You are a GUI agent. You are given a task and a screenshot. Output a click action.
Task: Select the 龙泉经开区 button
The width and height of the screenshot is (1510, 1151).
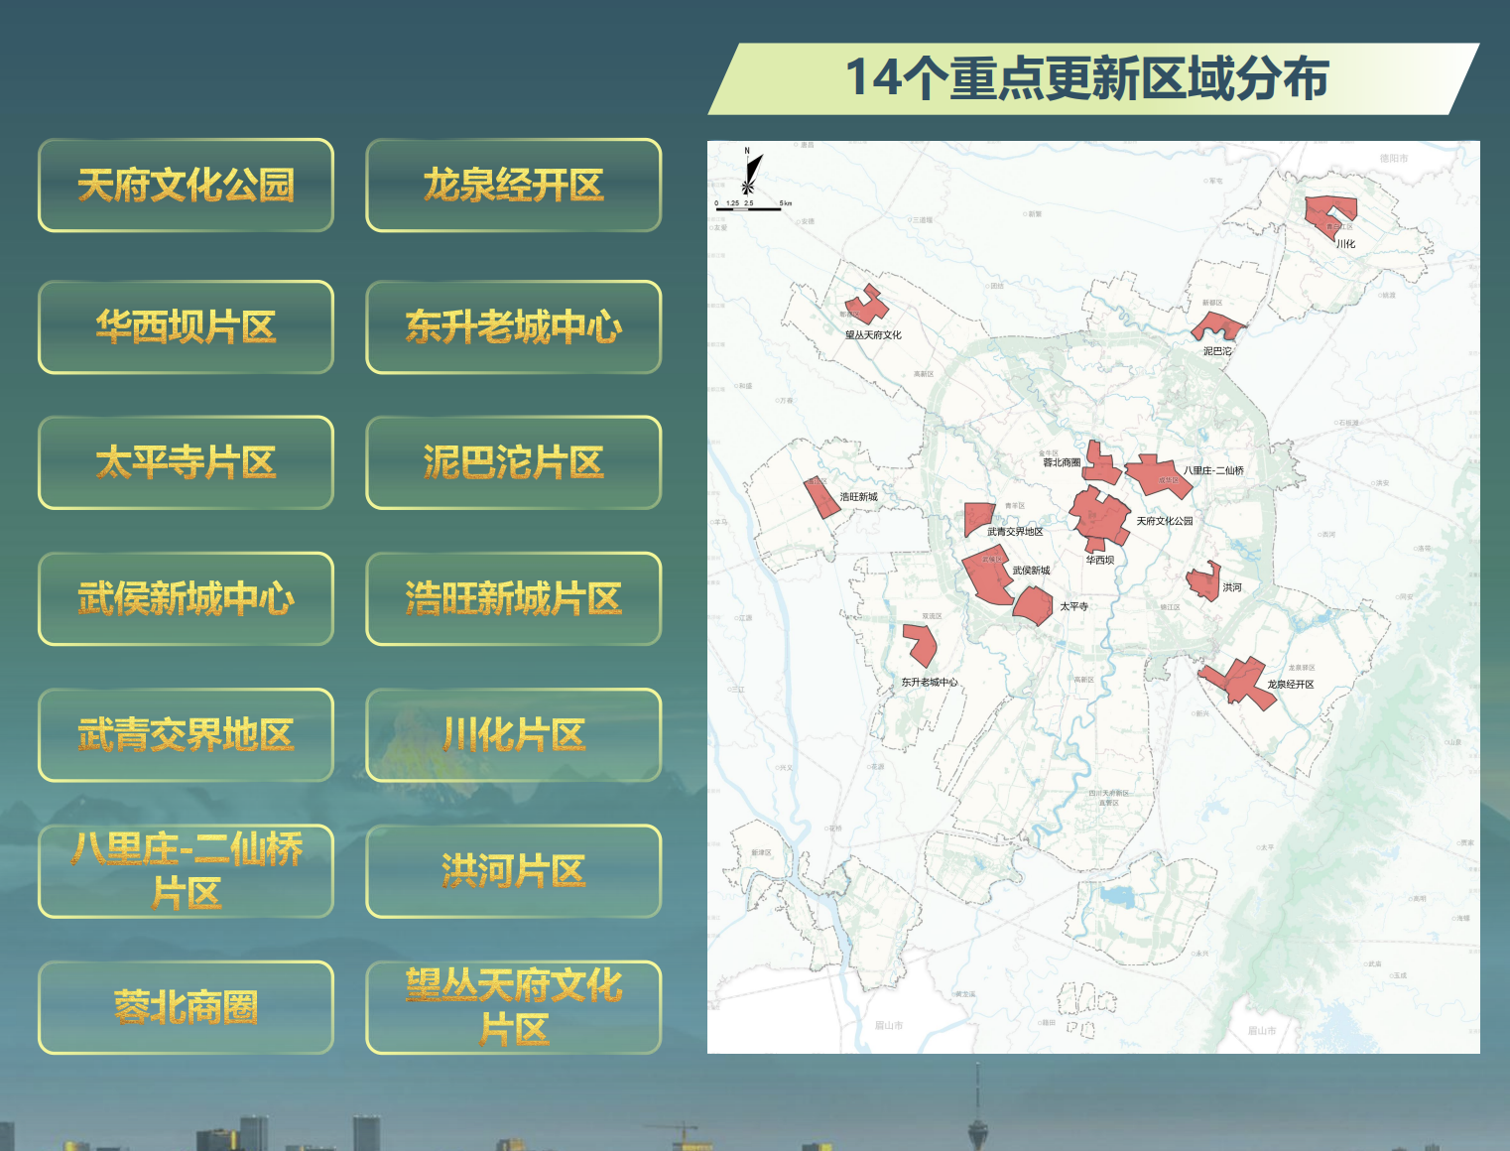[x=513, y=186]
